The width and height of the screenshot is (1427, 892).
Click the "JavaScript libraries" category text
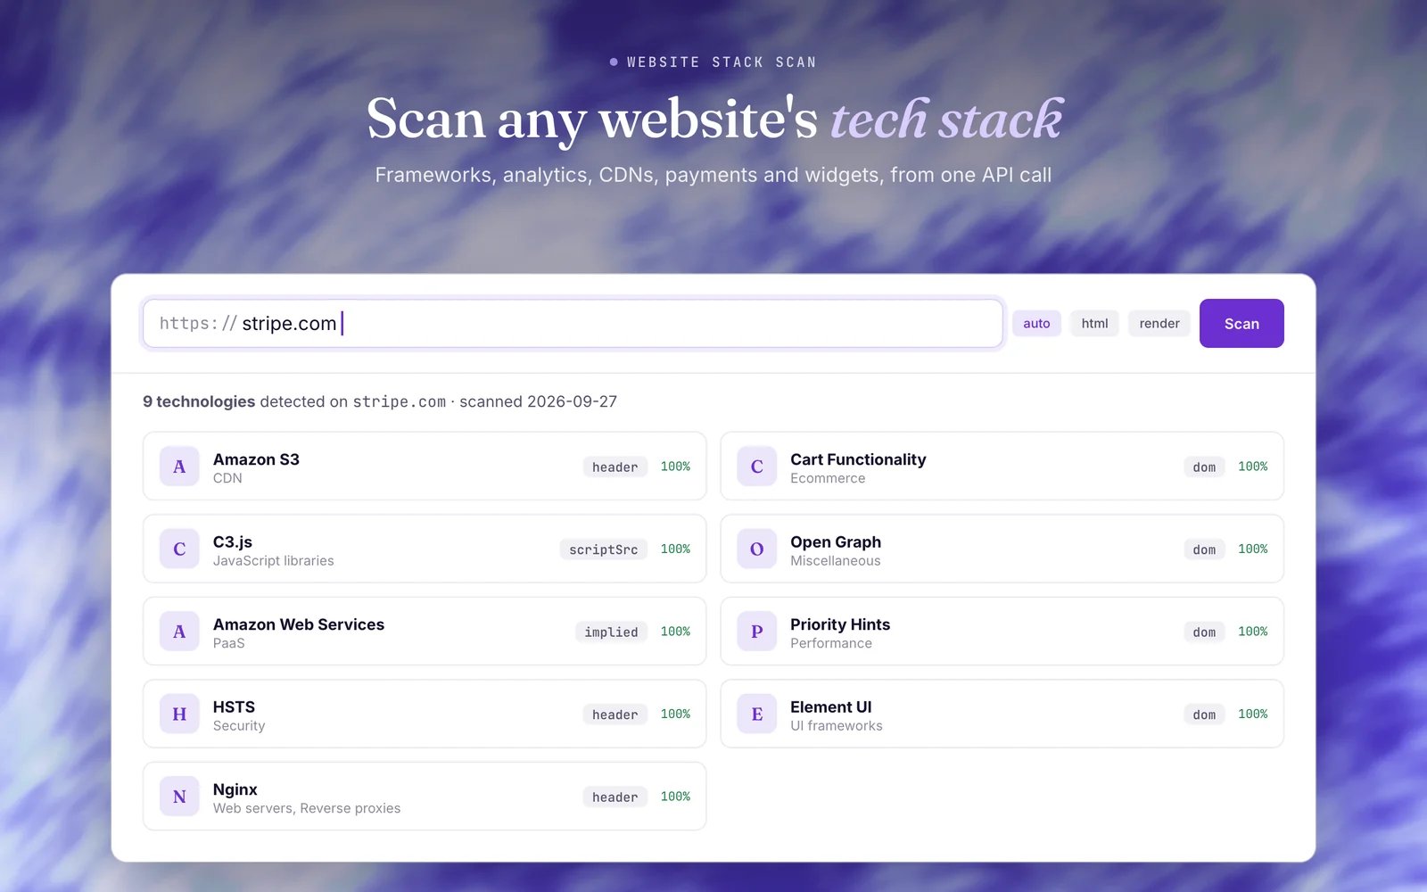click(274, 560)
